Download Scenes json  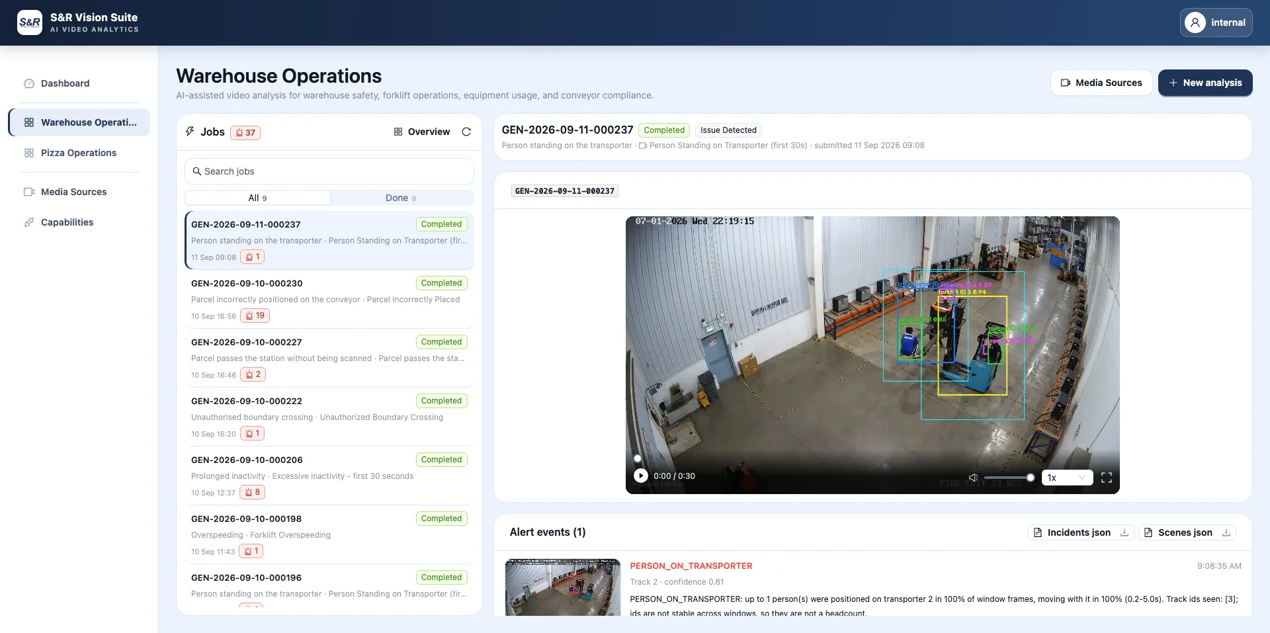click(x=1187, y=532)
